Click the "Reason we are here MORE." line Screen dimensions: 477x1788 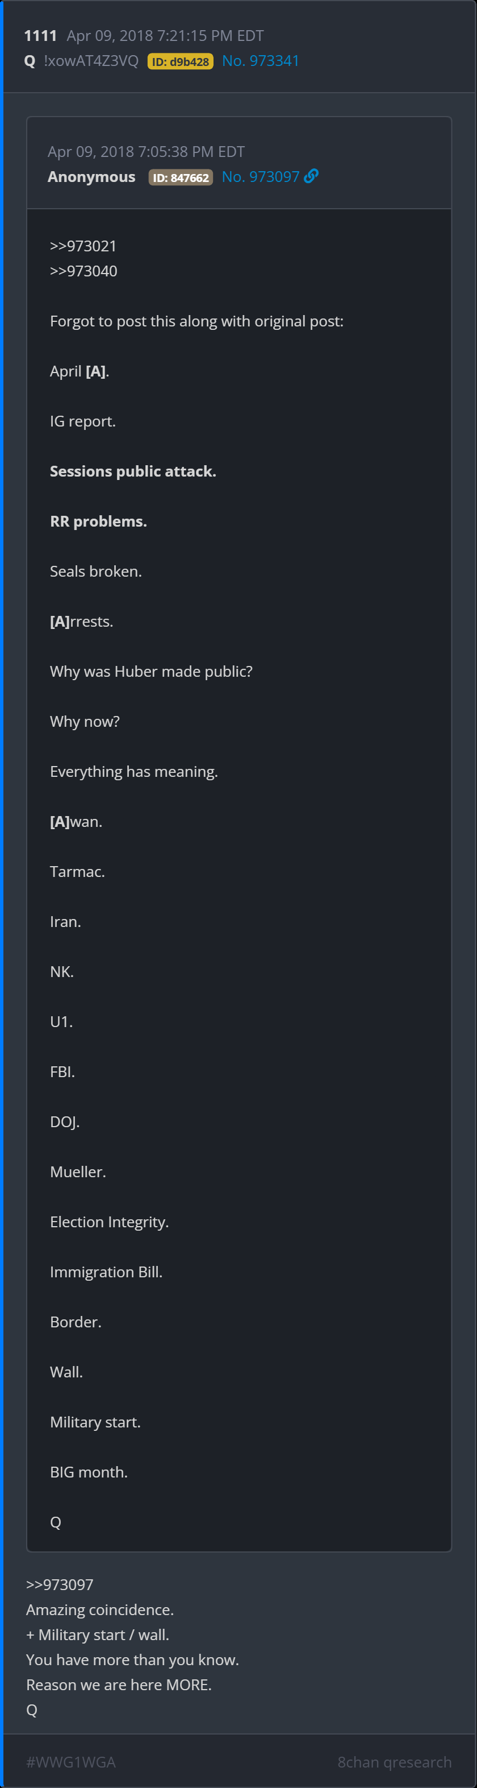(119, 1684)
